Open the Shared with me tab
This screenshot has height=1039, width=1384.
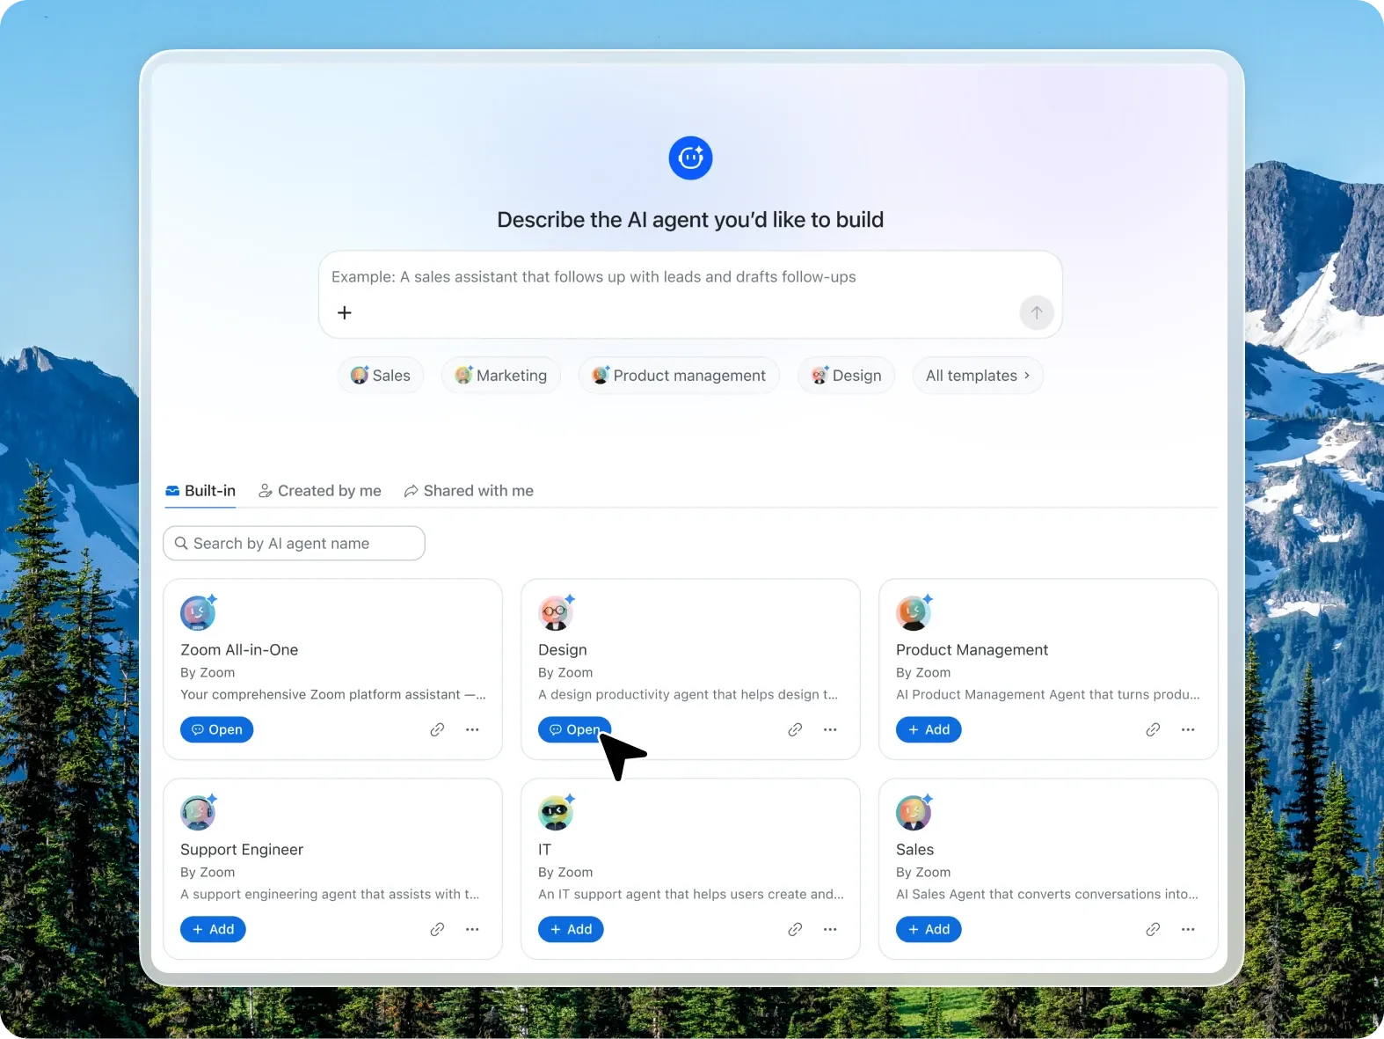(469, 491)
